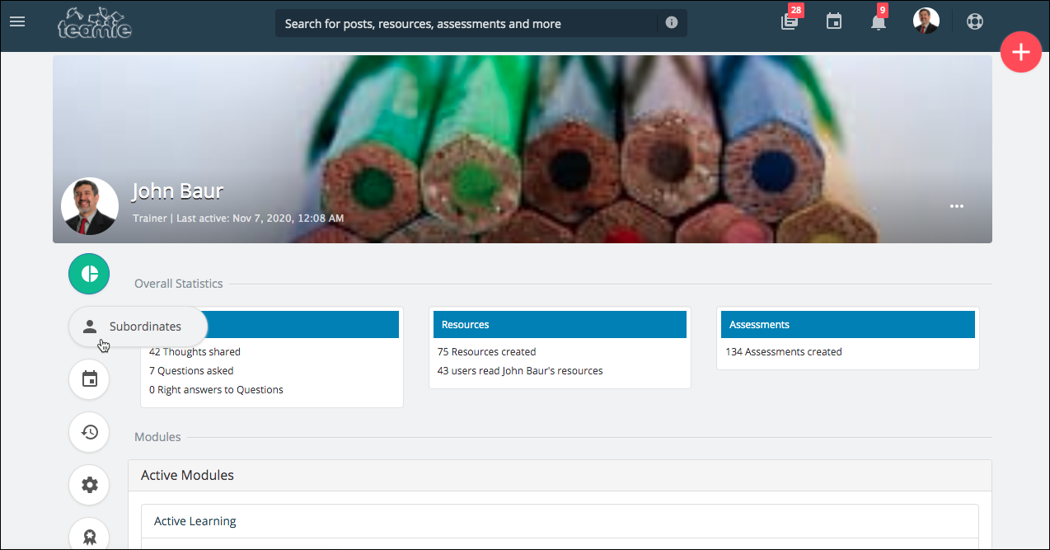The image size is (1050, 550).
Task: Click the user avatar in top bar
Action: click(926, 21)
